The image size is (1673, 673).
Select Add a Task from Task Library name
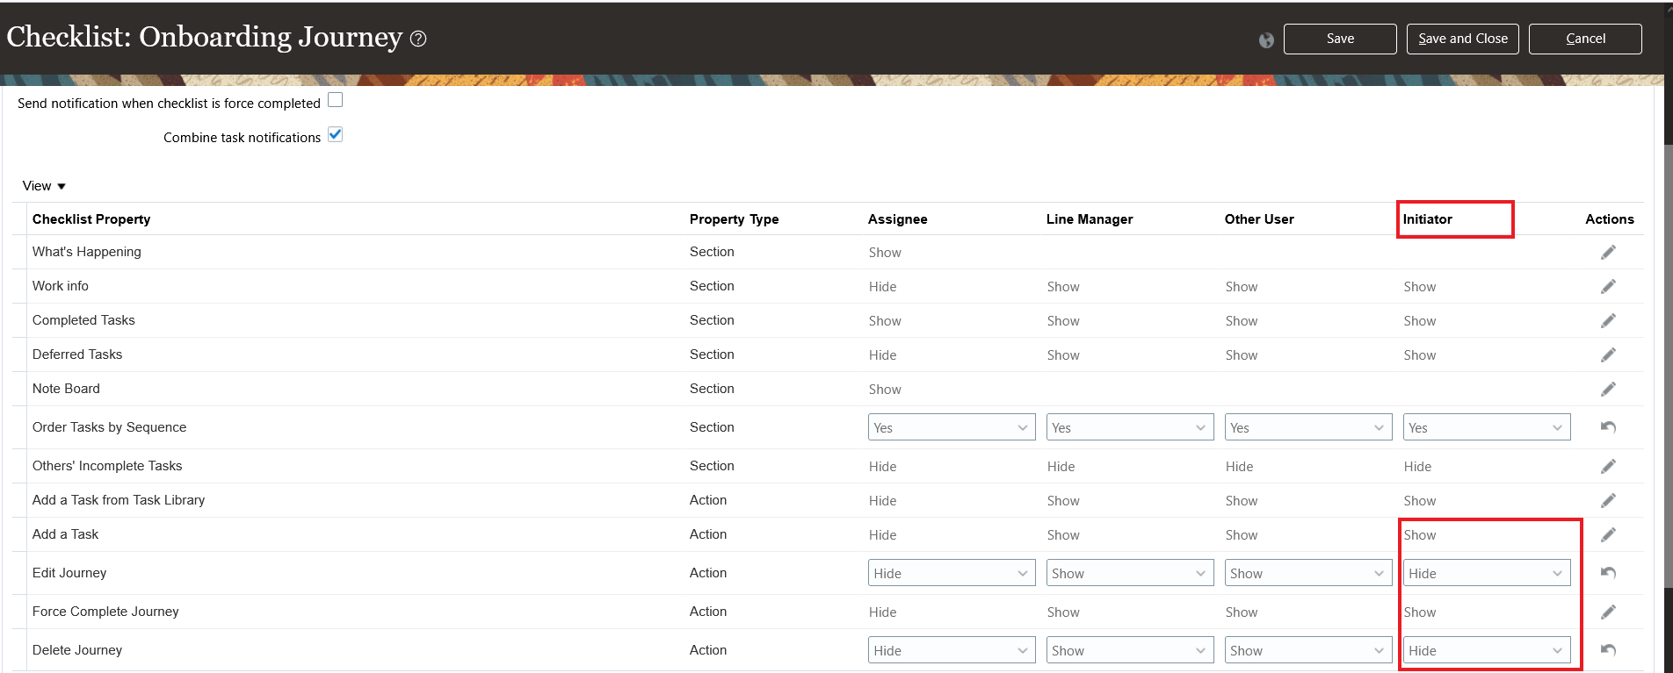click(x=119, y=500)
